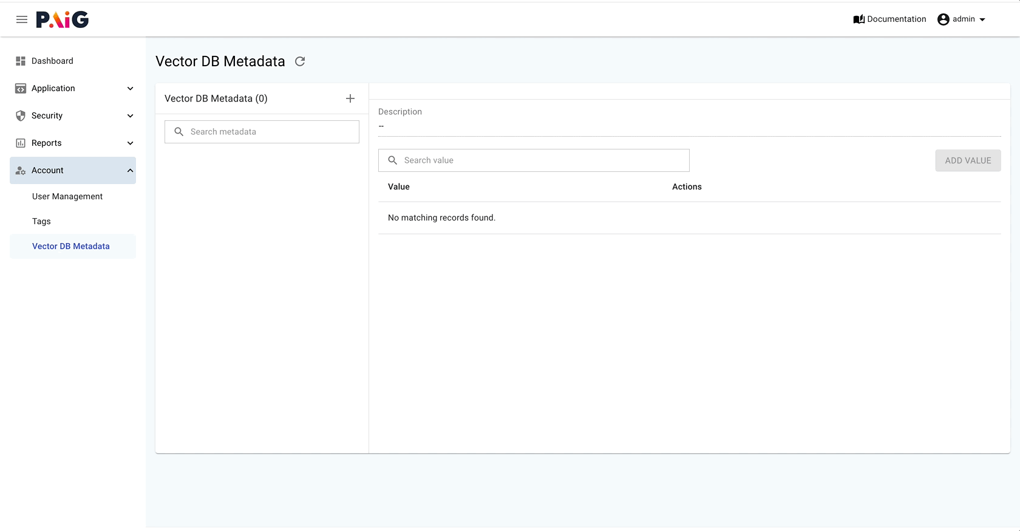This screenshot has height=531, width=1020.
Task: Expand the Reports section chevron
Action: [130, 143]
